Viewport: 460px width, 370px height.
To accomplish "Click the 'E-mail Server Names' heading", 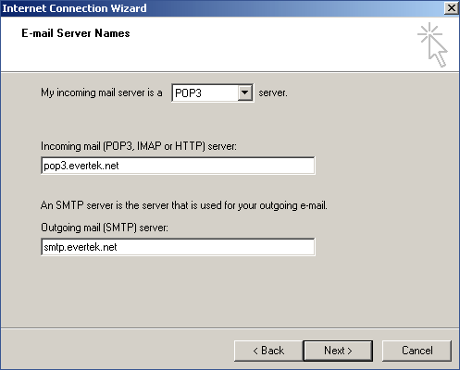I will 76,33.
